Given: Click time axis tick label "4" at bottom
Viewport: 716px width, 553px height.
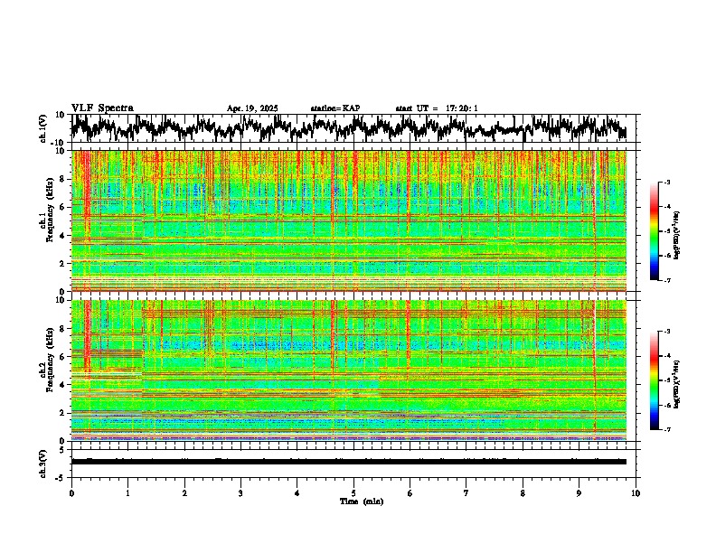Looking at the screenshot, I should 297,493.
